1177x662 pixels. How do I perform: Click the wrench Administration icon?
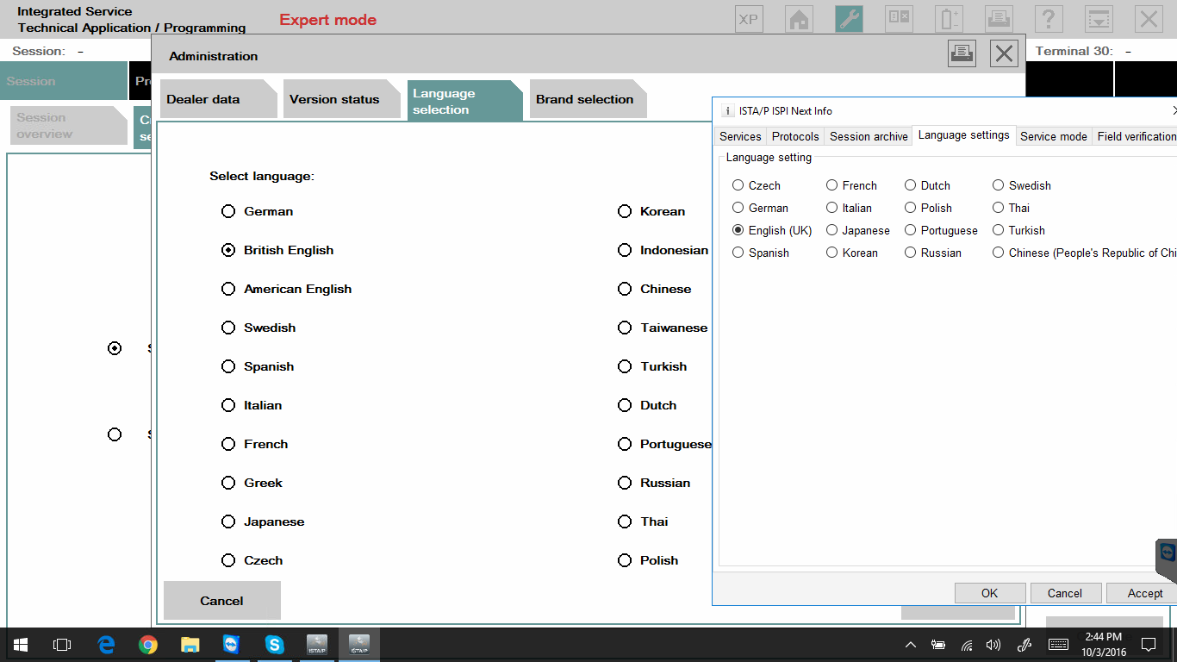click(849, 19)
